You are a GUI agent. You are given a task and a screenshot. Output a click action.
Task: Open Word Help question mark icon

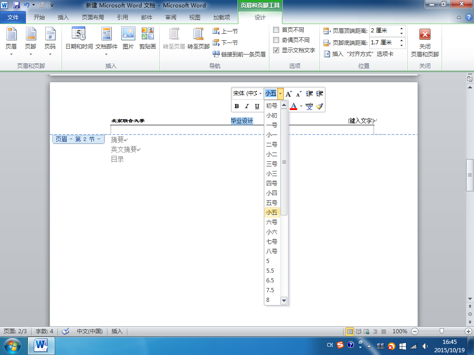468,17
